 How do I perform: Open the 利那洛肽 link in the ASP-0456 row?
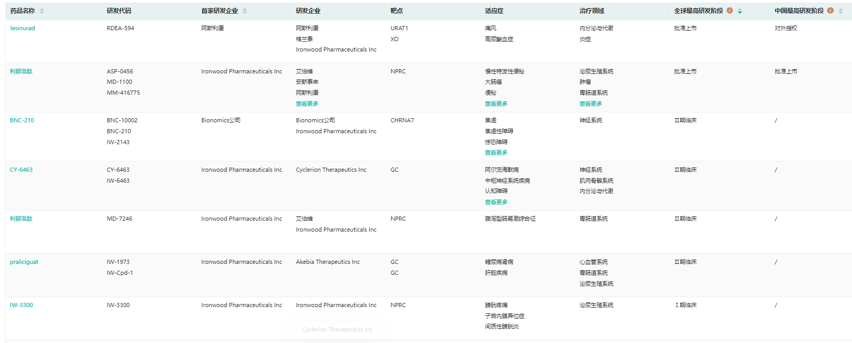tap(21, 71)
